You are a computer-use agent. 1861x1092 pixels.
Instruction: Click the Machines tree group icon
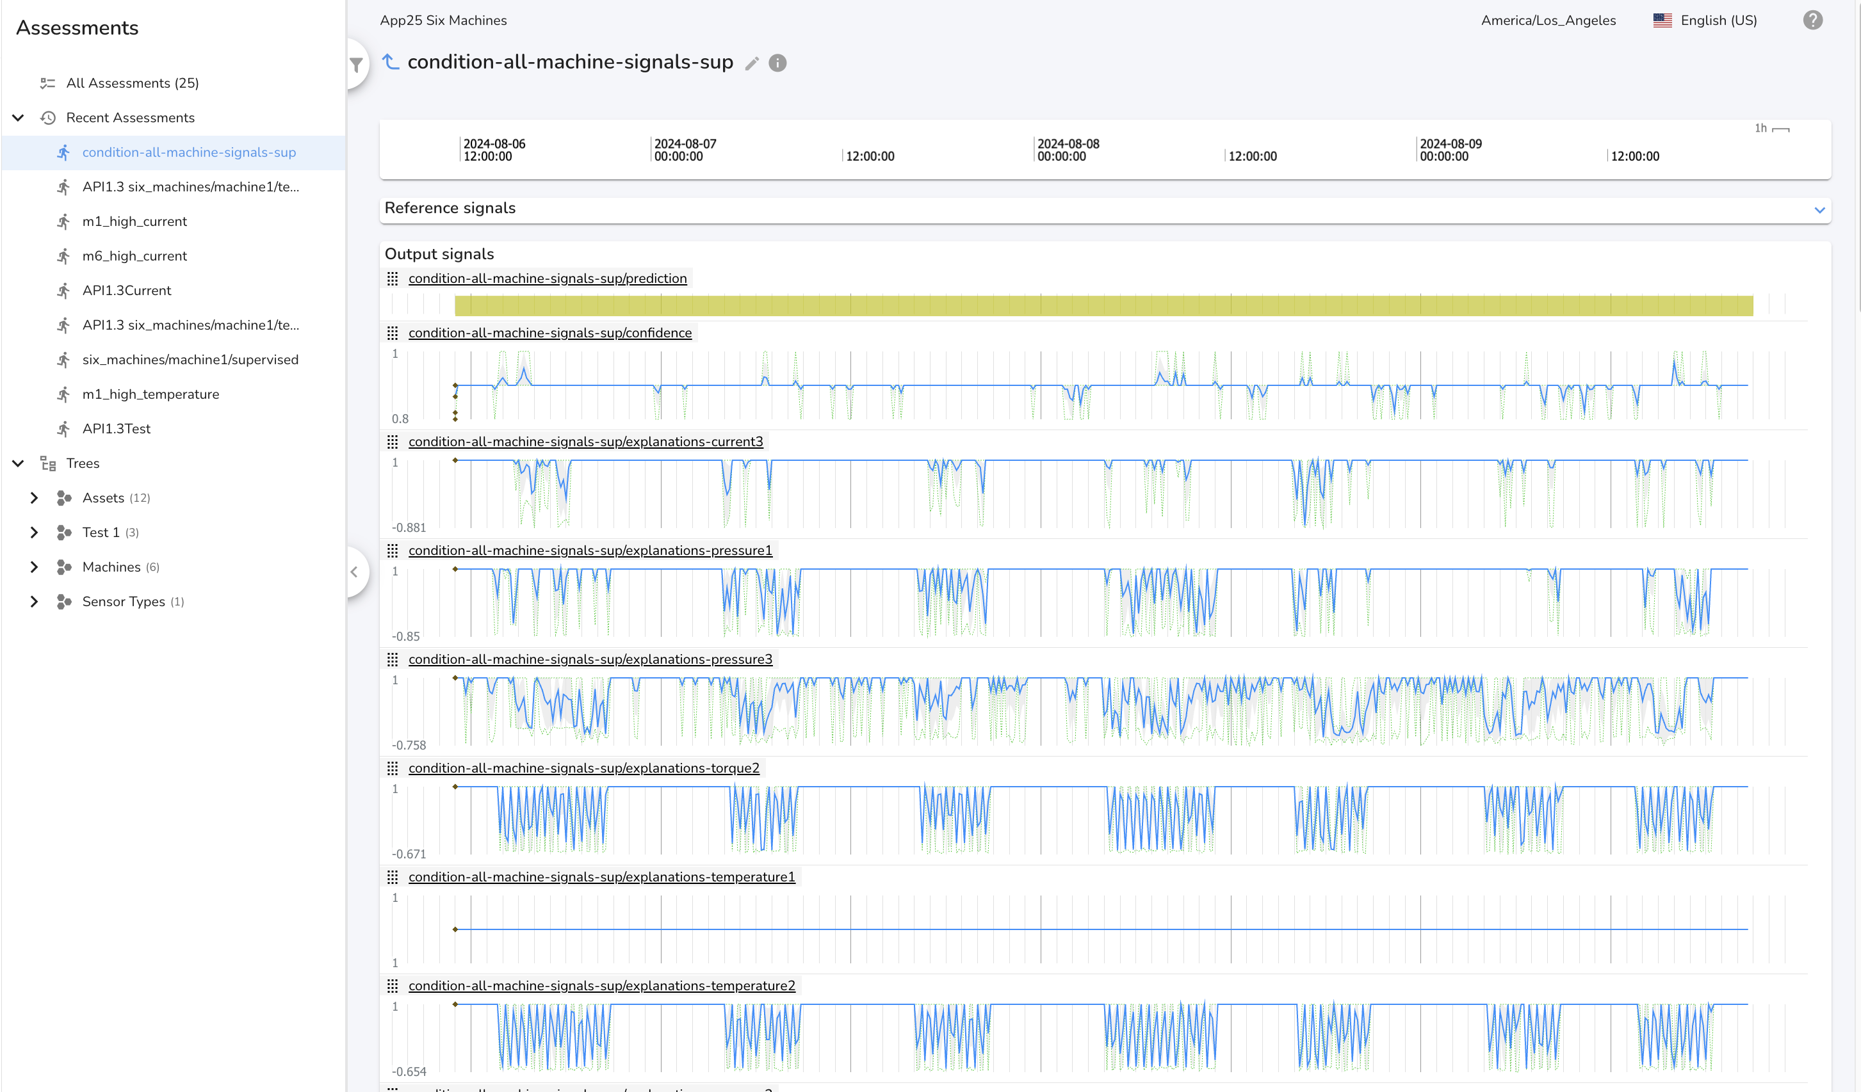point(64,567)
